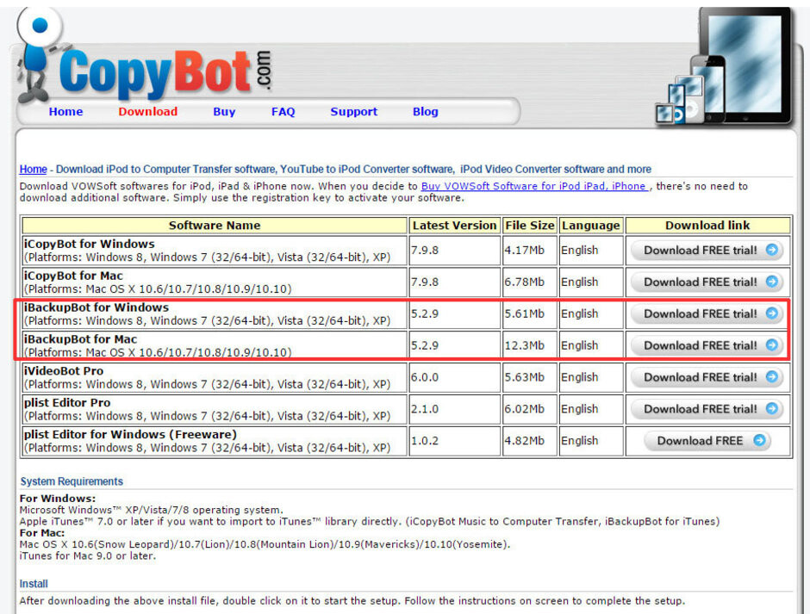This screenshot has width=810, height=614.
Task: Download free trial of iCopyBot for Windows
Action: [707, 251]
